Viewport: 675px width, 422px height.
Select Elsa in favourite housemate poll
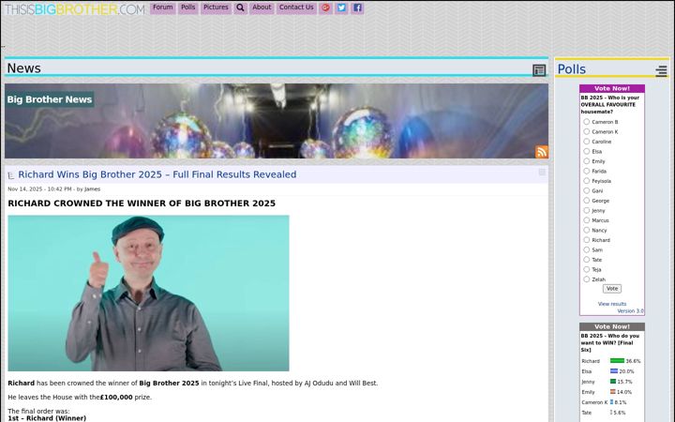[x=586, y=152]
